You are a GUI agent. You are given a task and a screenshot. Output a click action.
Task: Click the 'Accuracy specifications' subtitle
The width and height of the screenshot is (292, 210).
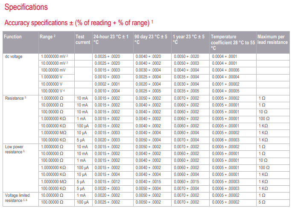(79, 23)
